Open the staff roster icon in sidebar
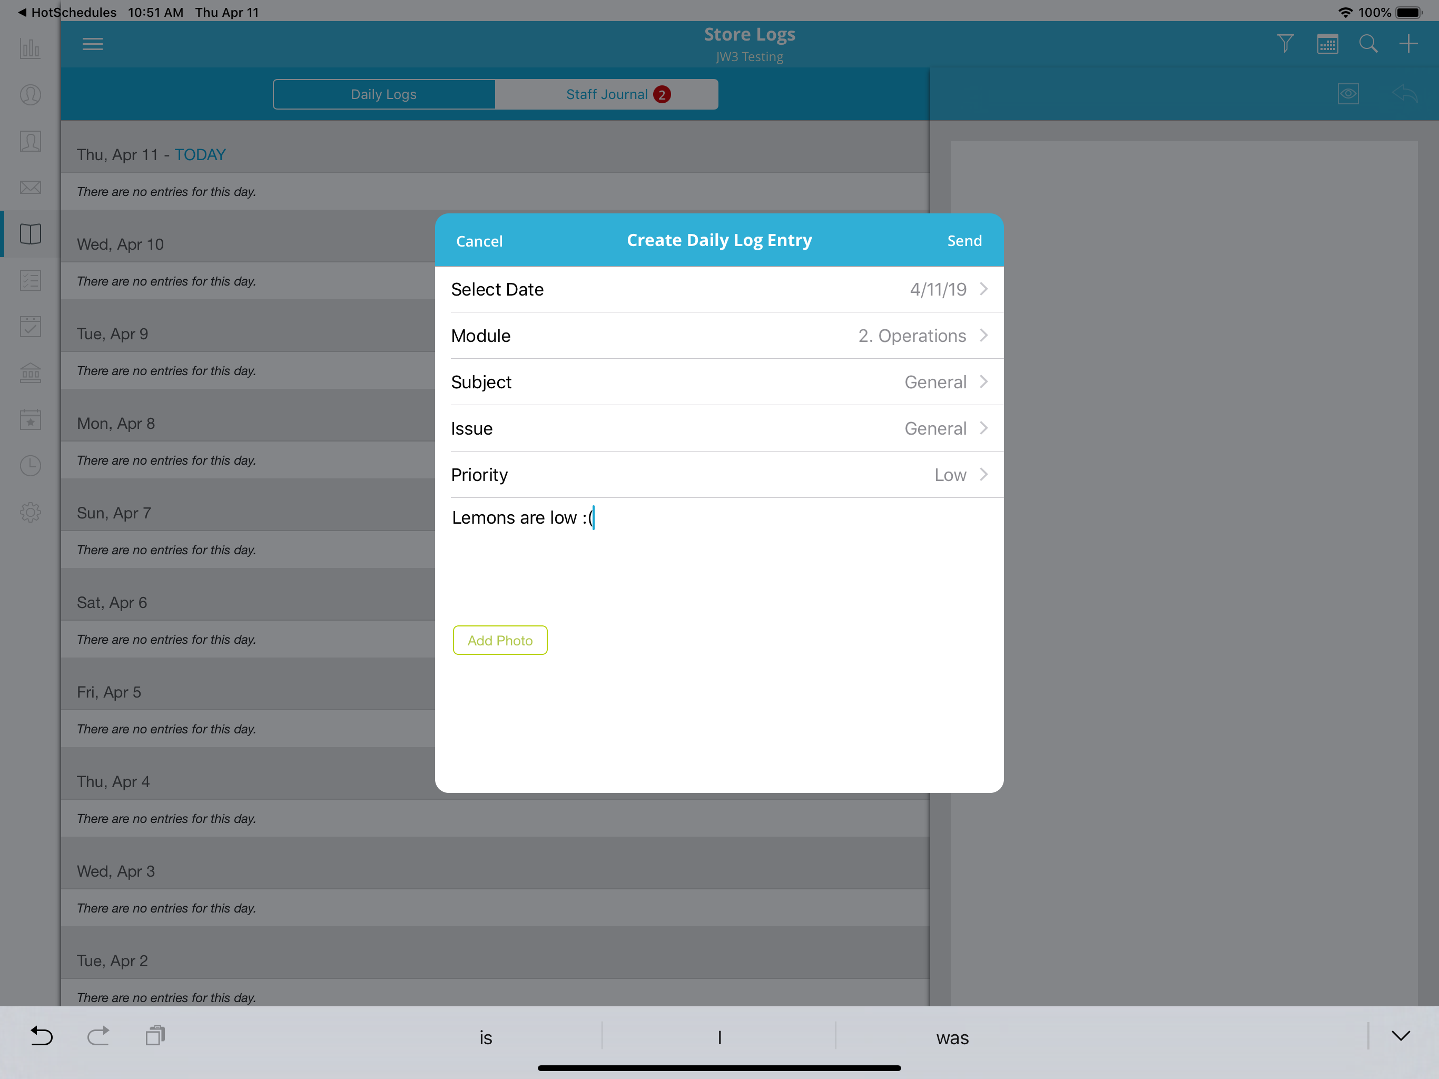This screenshot has height=1079, width=1439. 30,141
